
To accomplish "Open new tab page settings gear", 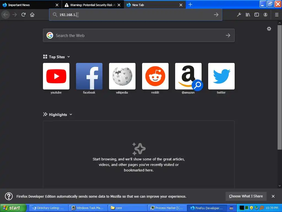I will (269, 29).
